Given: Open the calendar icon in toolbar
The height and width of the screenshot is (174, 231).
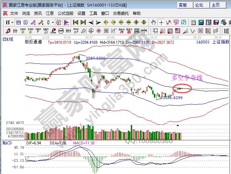Looking at the screenshot, I should (x=193, y=22).
